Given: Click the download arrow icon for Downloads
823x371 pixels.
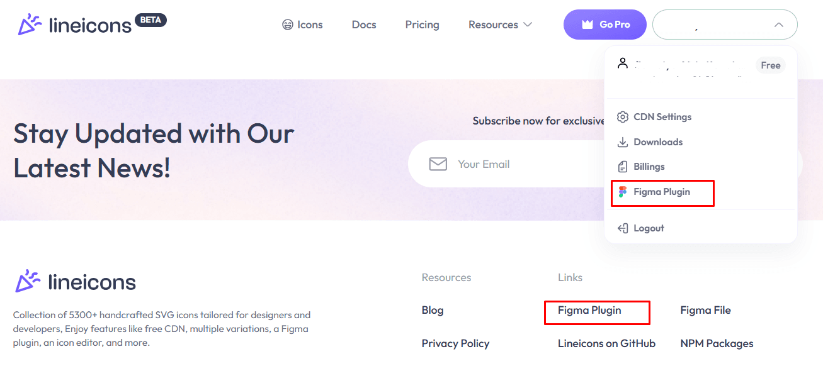Looking at the screenshot, I should pyautogui.click(x=623, y=142).
